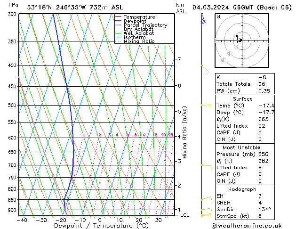The image size is (296, 229).
Task: Select the 'Parcel Trajectory' legend label
Action: coord(145,25)
